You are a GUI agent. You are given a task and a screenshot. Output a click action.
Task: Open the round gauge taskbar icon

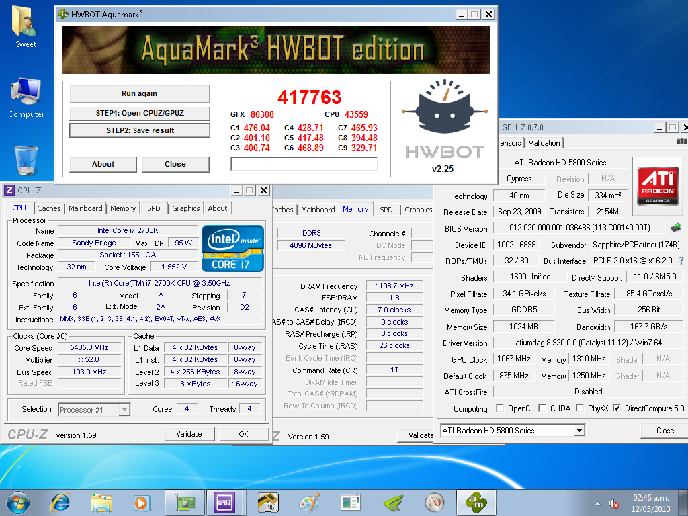pos(435,503)
